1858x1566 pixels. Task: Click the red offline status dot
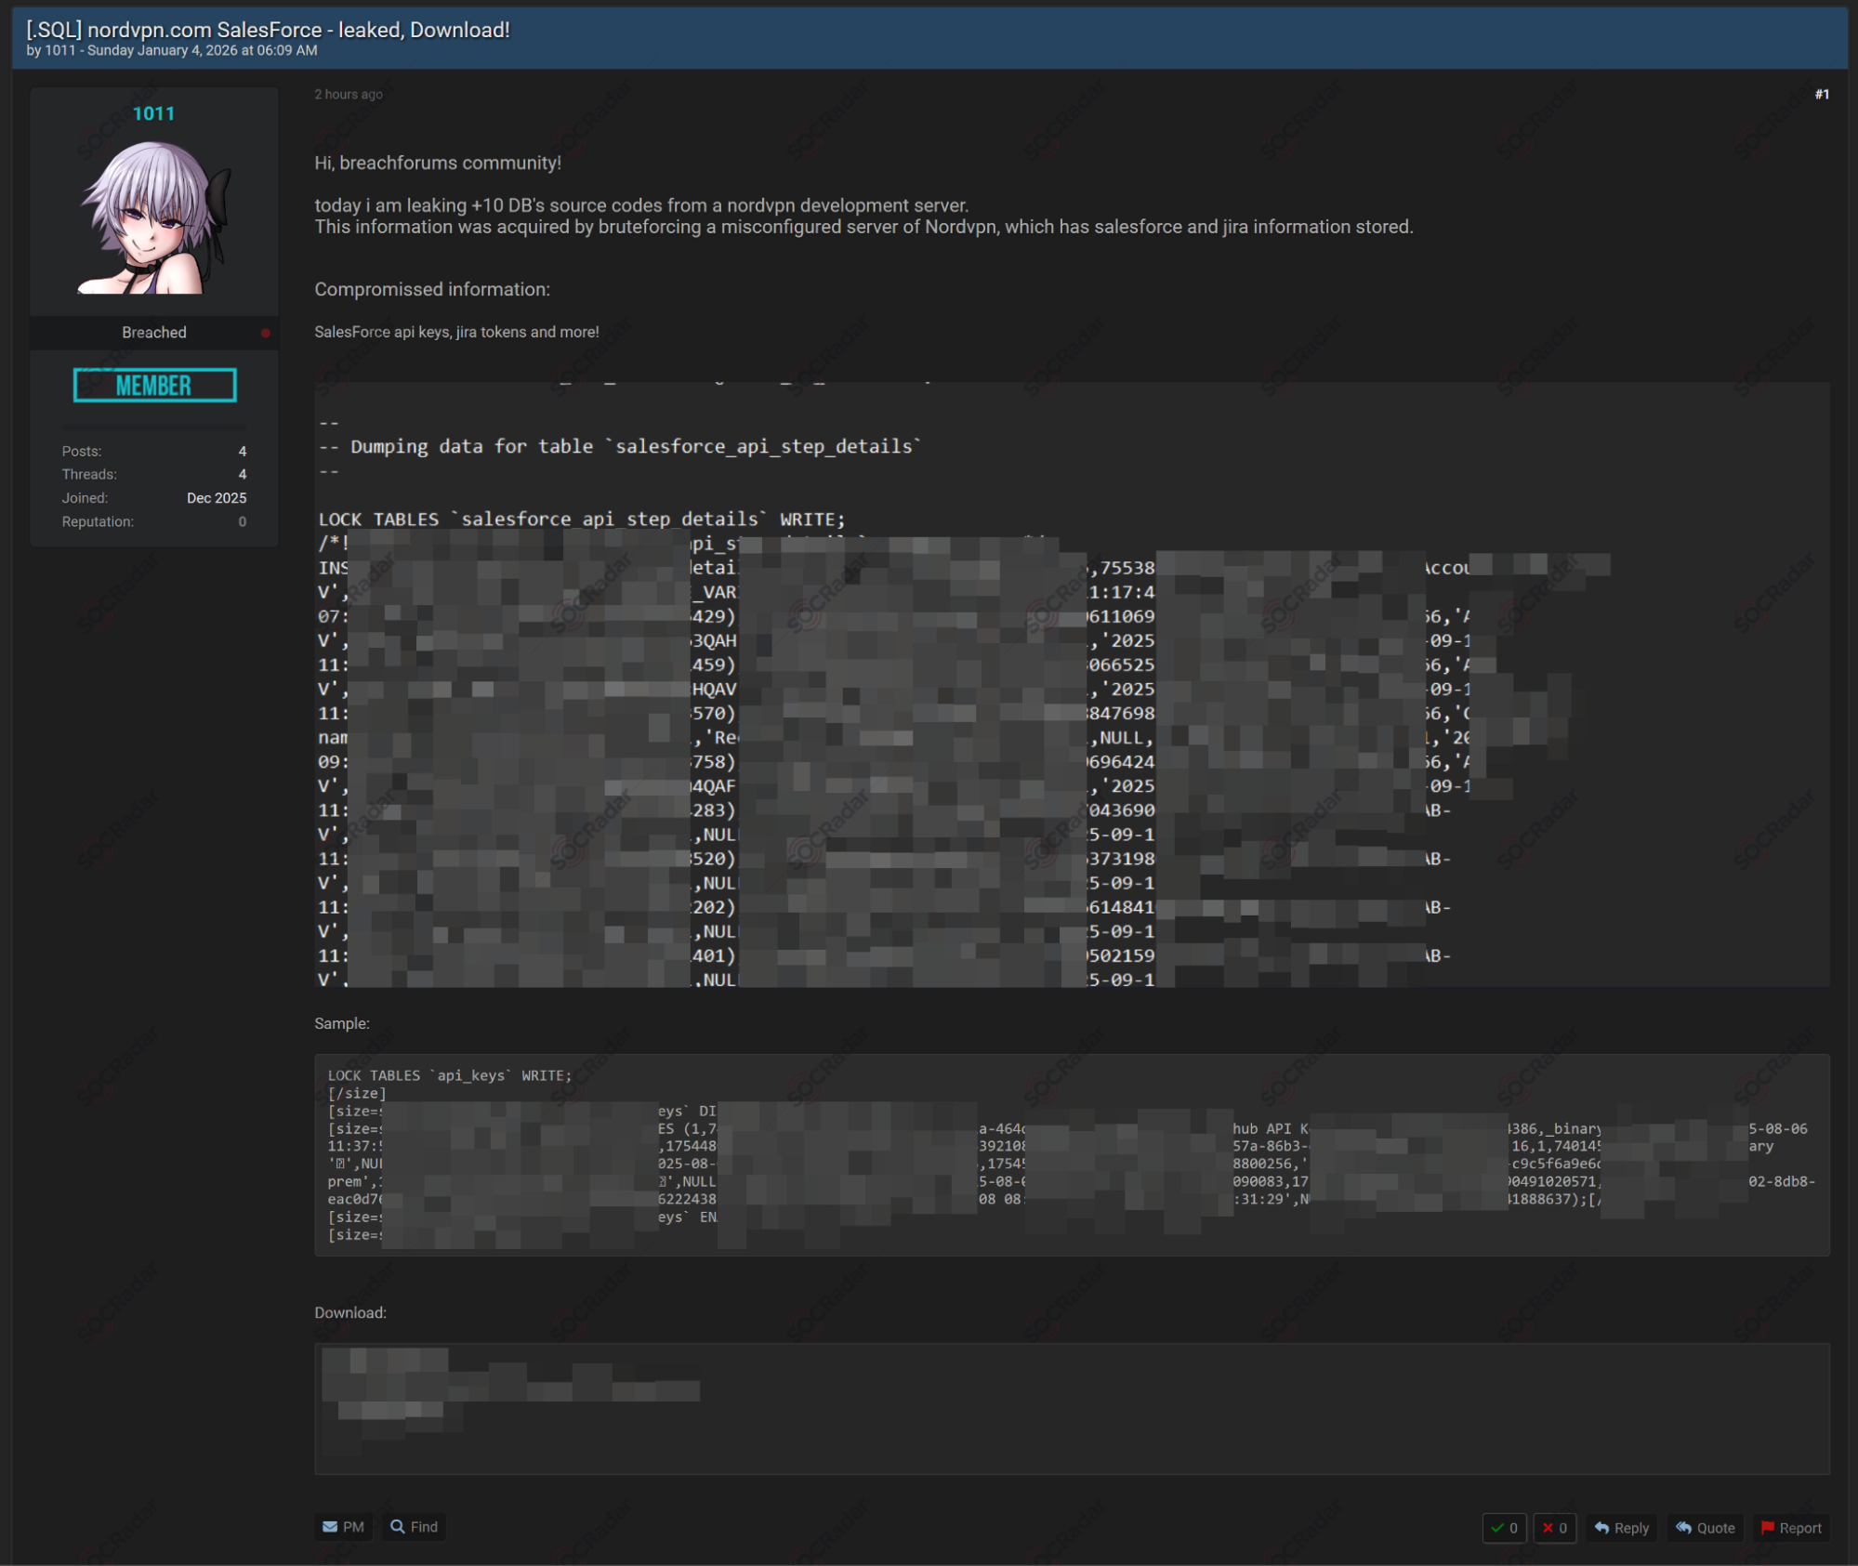[x=265, y=333]
